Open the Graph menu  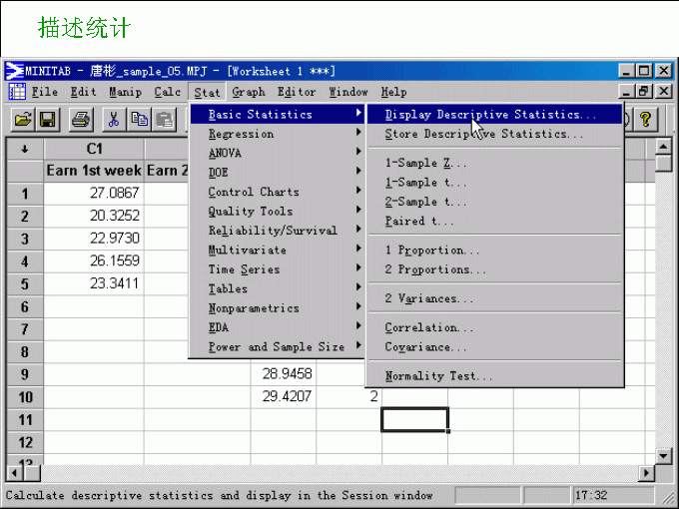[x=249, y=92]
